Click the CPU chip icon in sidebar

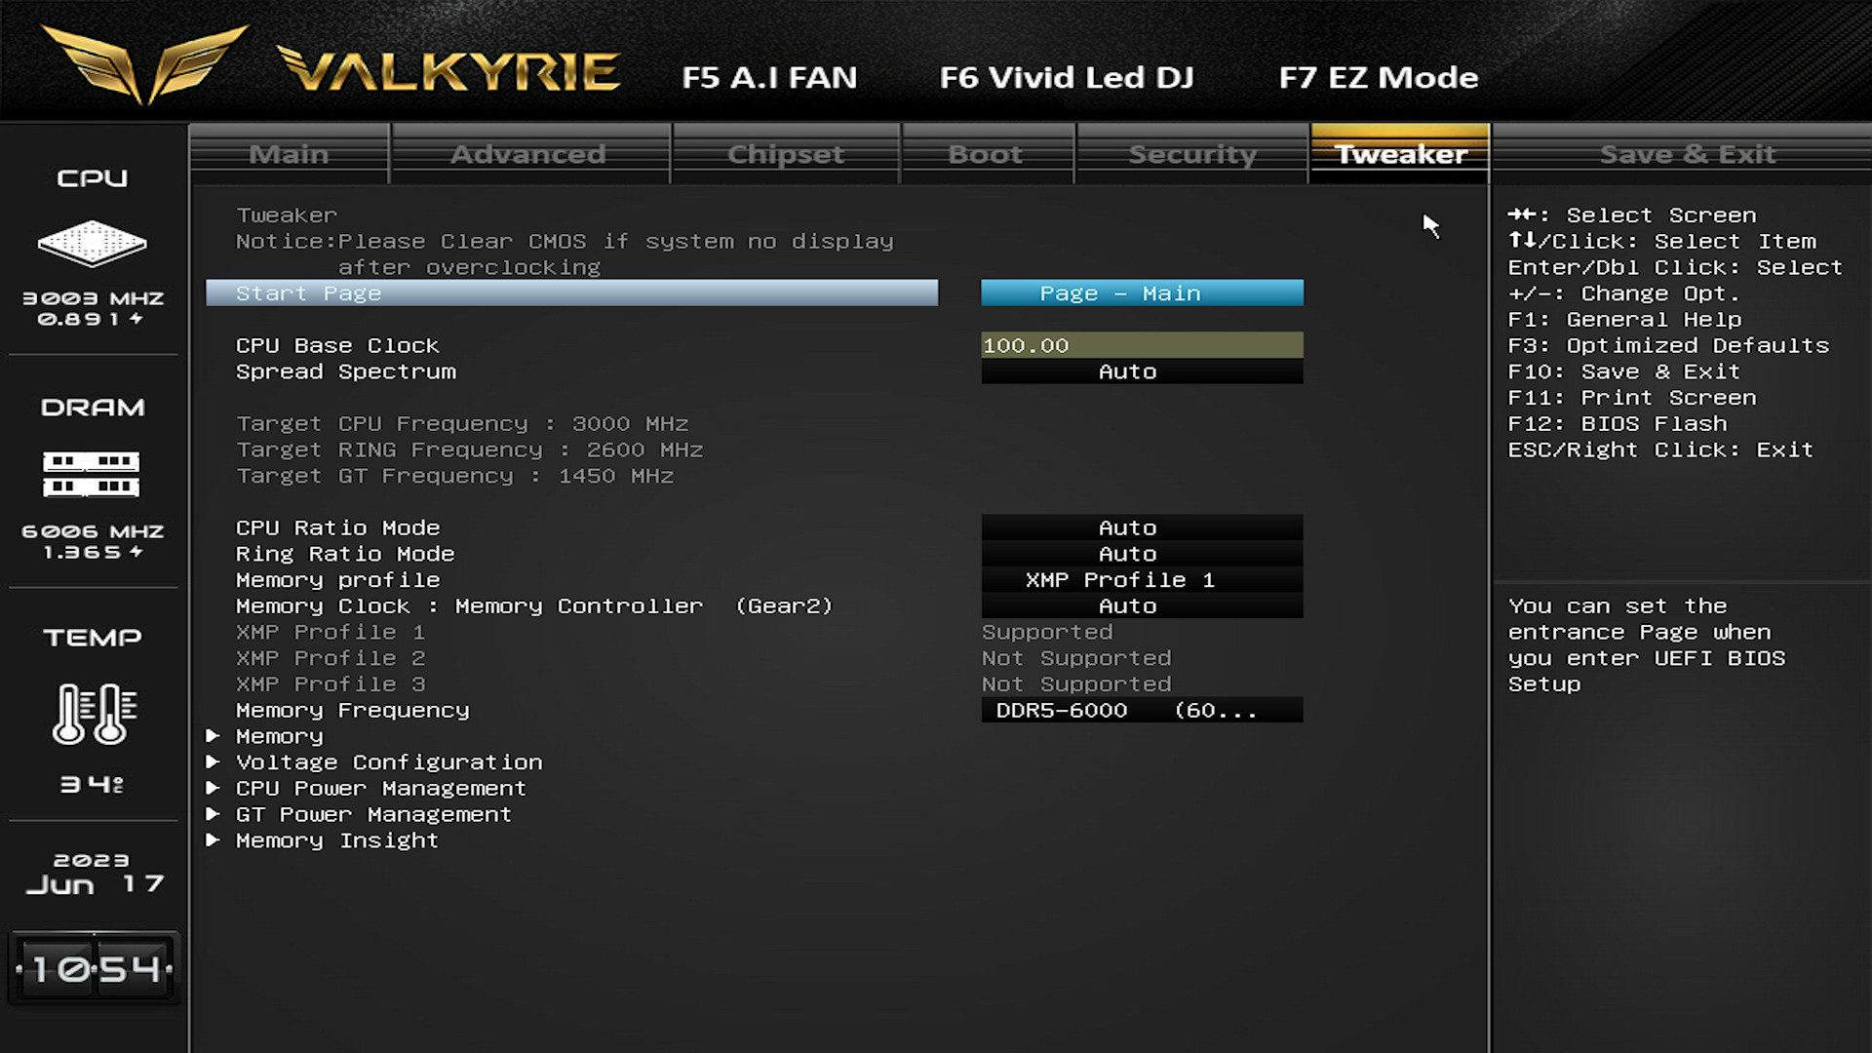92,243
